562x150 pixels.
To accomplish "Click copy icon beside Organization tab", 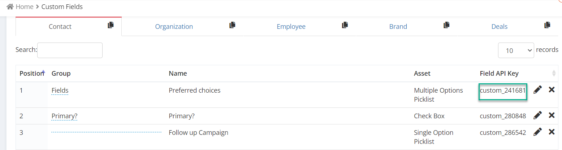I will pyautogui.click(x=233, y=25).
